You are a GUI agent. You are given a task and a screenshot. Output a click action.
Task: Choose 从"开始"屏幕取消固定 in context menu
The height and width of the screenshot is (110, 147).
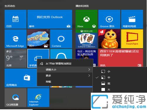(65, 64)
